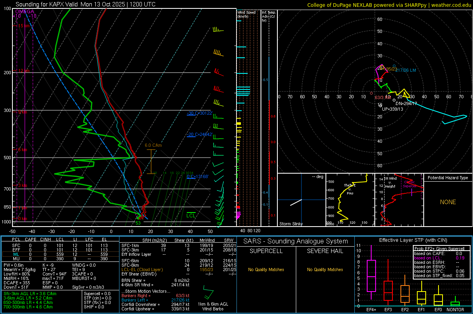Click the 'NONE' hazard type value
Screen dimensions: 473x314
448,202
